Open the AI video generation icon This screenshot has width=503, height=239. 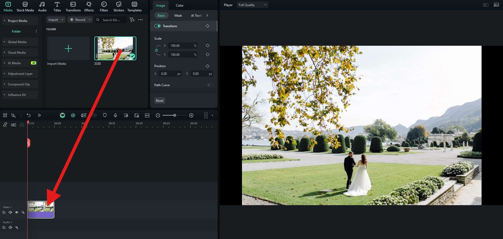click(x=84, y=115)
